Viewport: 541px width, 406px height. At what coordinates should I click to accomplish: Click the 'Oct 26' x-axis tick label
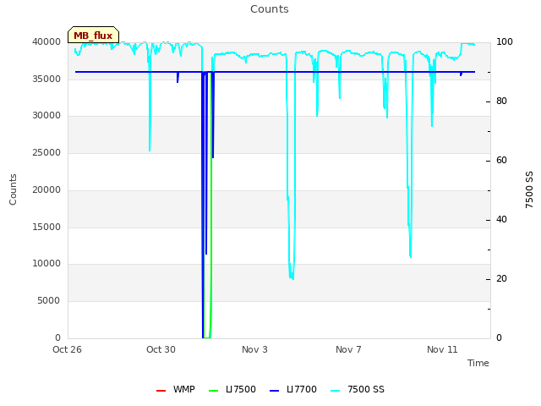67,349
